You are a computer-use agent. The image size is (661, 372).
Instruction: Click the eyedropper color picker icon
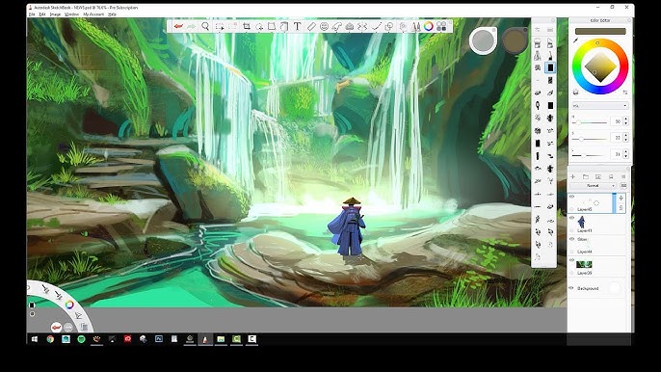[x=575, y=40]
